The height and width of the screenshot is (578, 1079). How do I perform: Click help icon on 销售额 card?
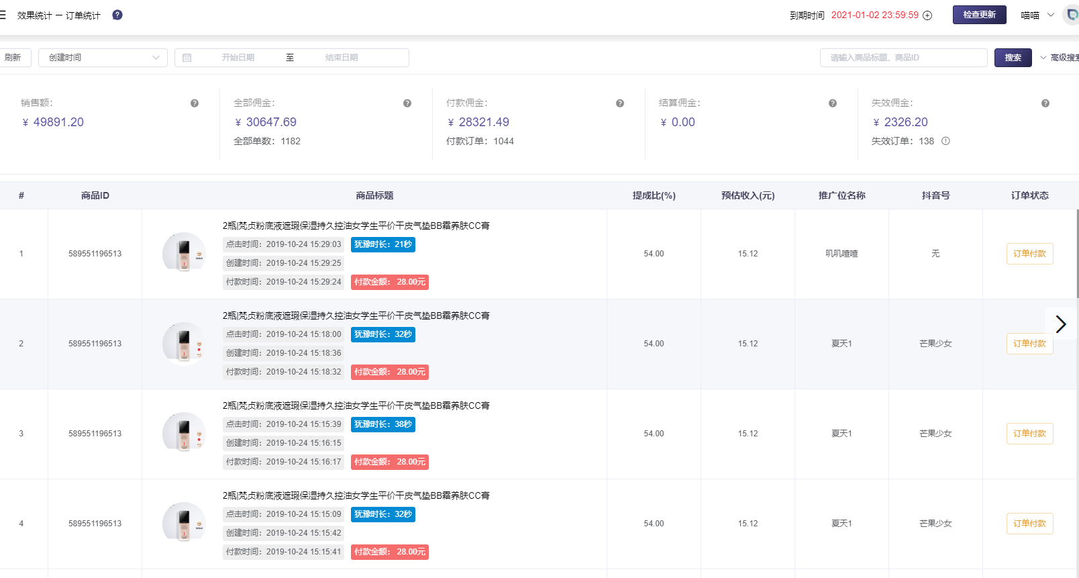[x=195, y=103]
